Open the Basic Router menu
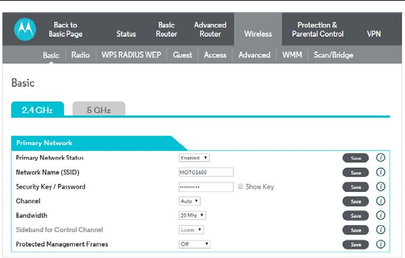 coord(167,29)
